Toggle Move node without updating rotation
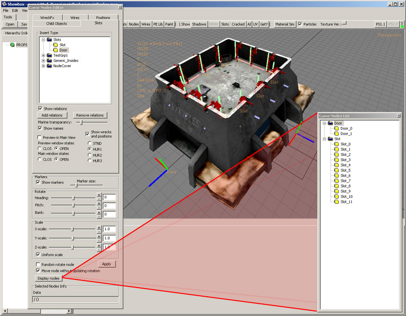This screenshot has height=316, width=406. (38, 271)
